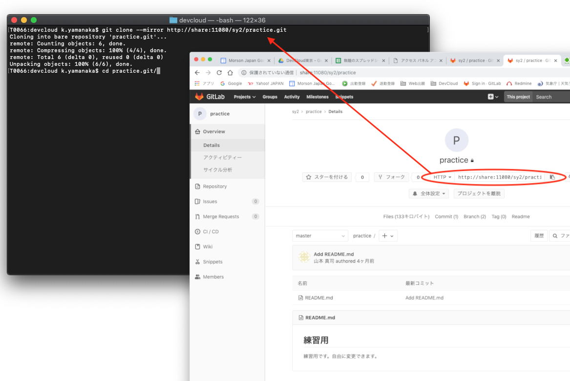Open Members in the sidebar

(x=213, y=277)
